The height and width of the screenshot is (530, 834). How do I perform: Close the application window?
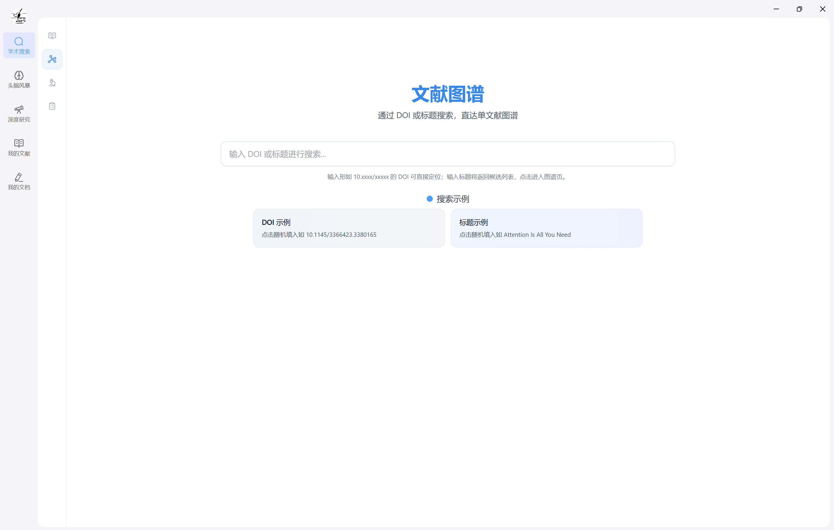822,9
